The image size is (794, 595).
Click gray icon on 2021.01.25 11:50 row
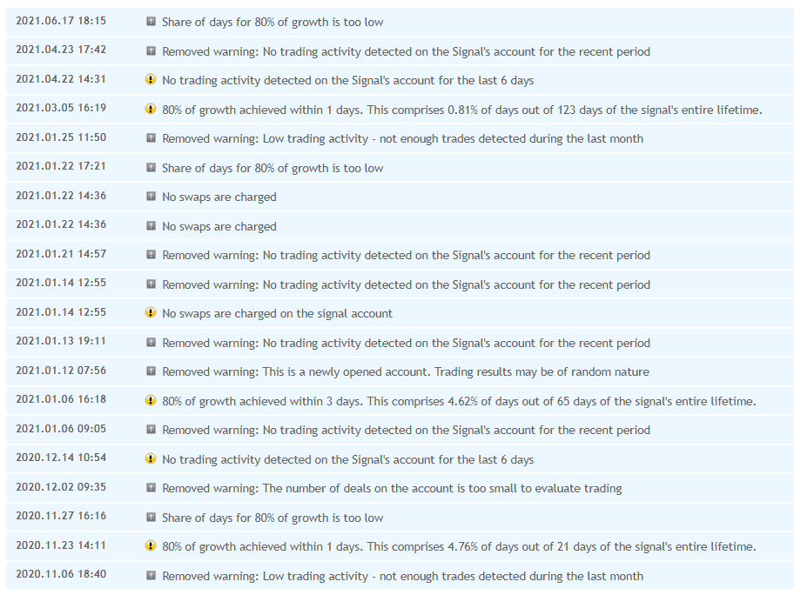click(x=151, y=138)
